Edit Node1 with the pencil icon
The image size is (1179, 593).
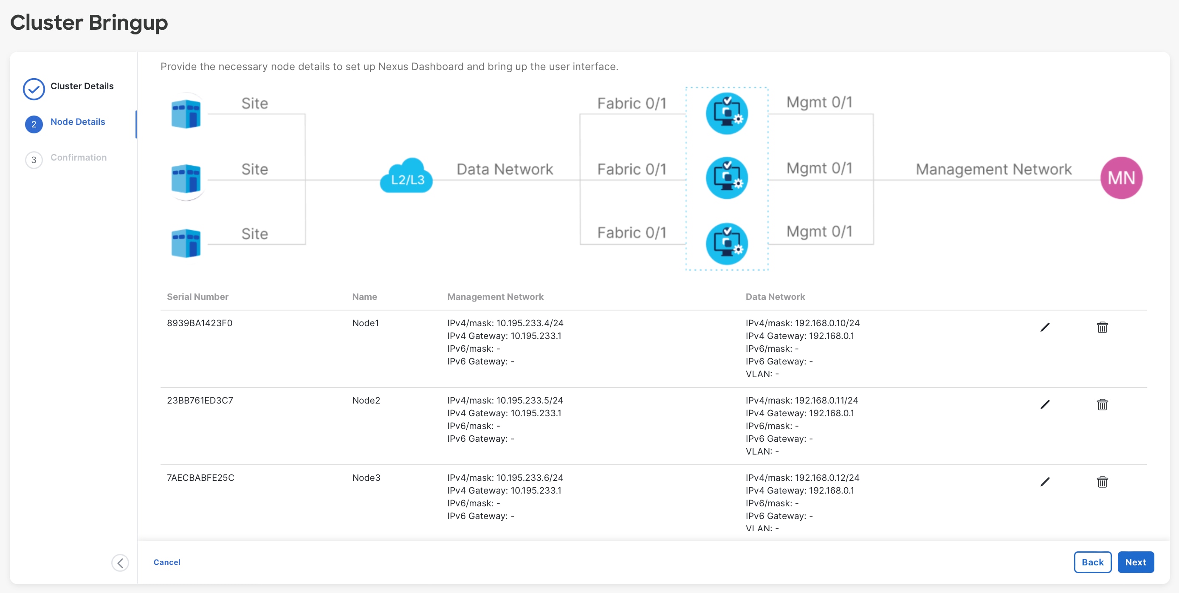tap(1045, 328)
